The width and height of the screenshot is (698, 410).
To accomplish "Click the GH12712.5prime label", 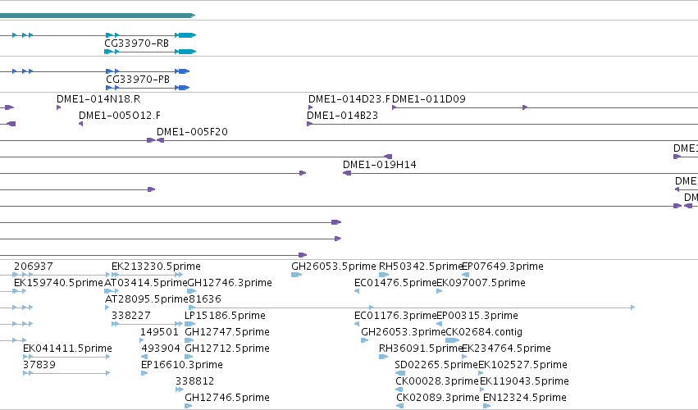I will pyautogui.click(x=227, y=348).
